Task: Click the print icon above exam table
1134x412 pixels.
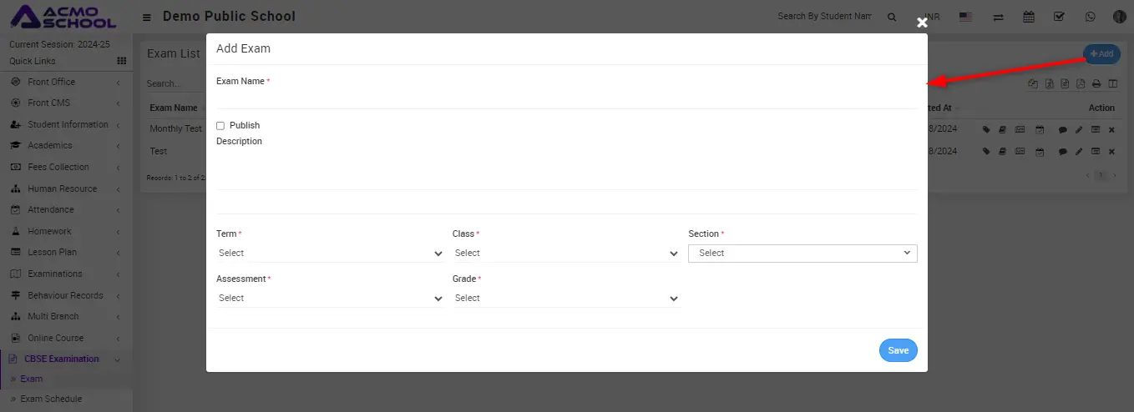Action: coord(1096,83)
